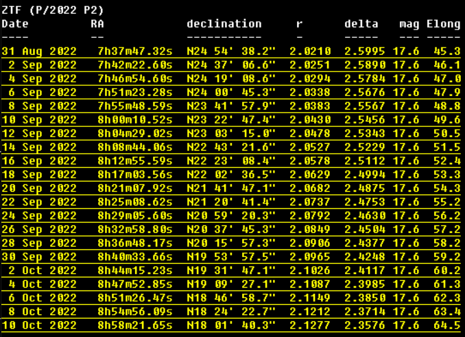This screenshot has width=465, height=337.
Task: Click the Date column header
Action: tap(15, 24)
